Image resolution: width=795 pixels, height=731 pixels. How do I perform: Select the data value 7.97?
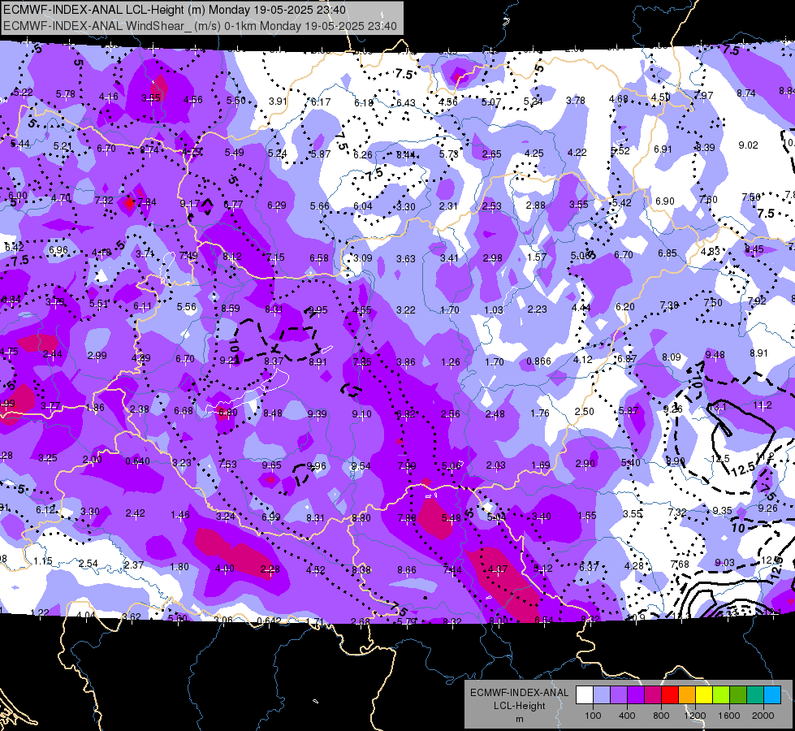[x=704, y=95]
